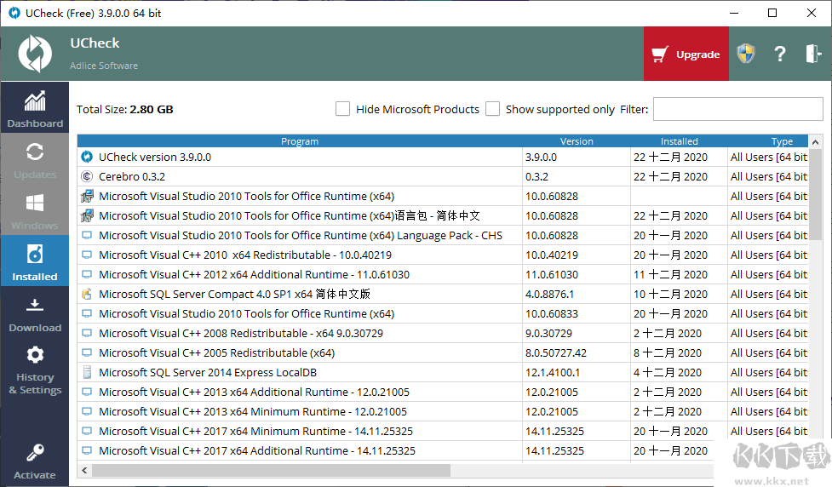
Task: Click the exit door icon in header
Action: click(812, 54)
